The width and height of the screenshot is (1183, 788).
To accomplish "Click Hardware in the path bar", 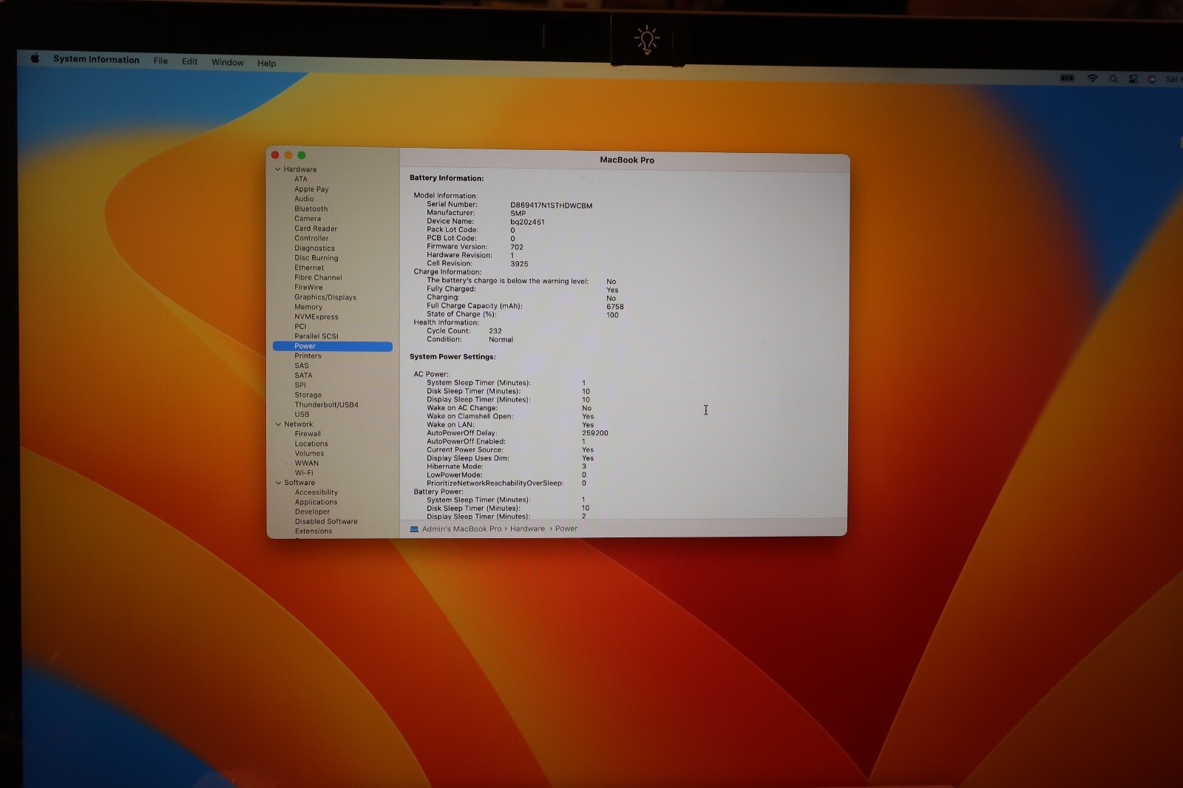I will [527, 529].
